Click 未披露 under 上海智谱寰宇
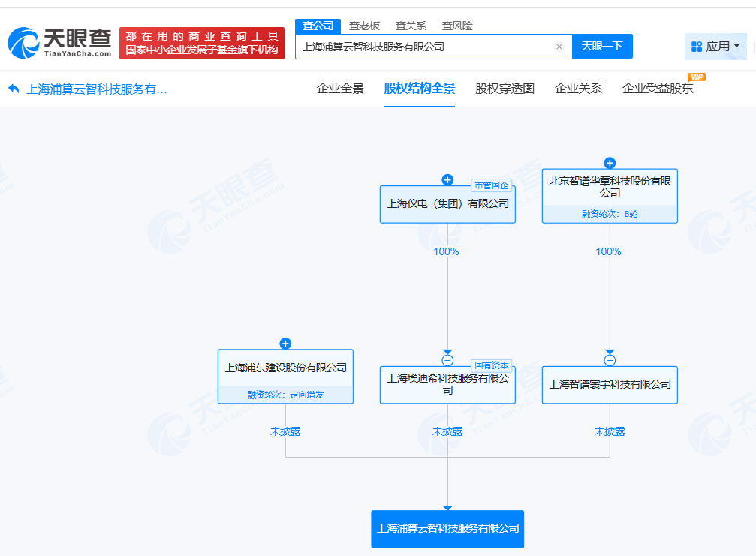This screenshot has width=756, height=556. pos(610,431)
